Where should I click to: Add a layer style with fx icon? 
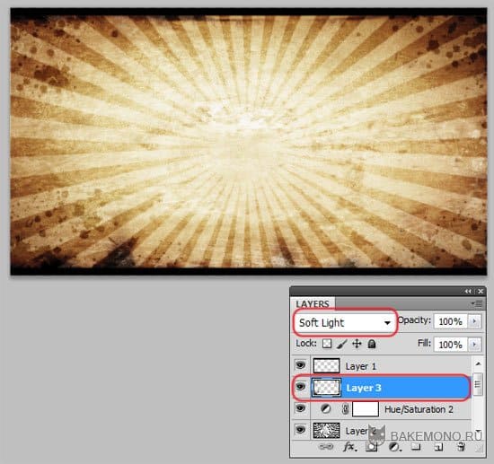349,447
